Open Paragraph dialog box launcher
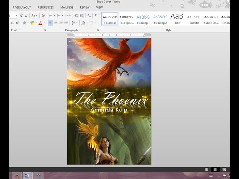The image size is (239, 179). tap(98, 30)
